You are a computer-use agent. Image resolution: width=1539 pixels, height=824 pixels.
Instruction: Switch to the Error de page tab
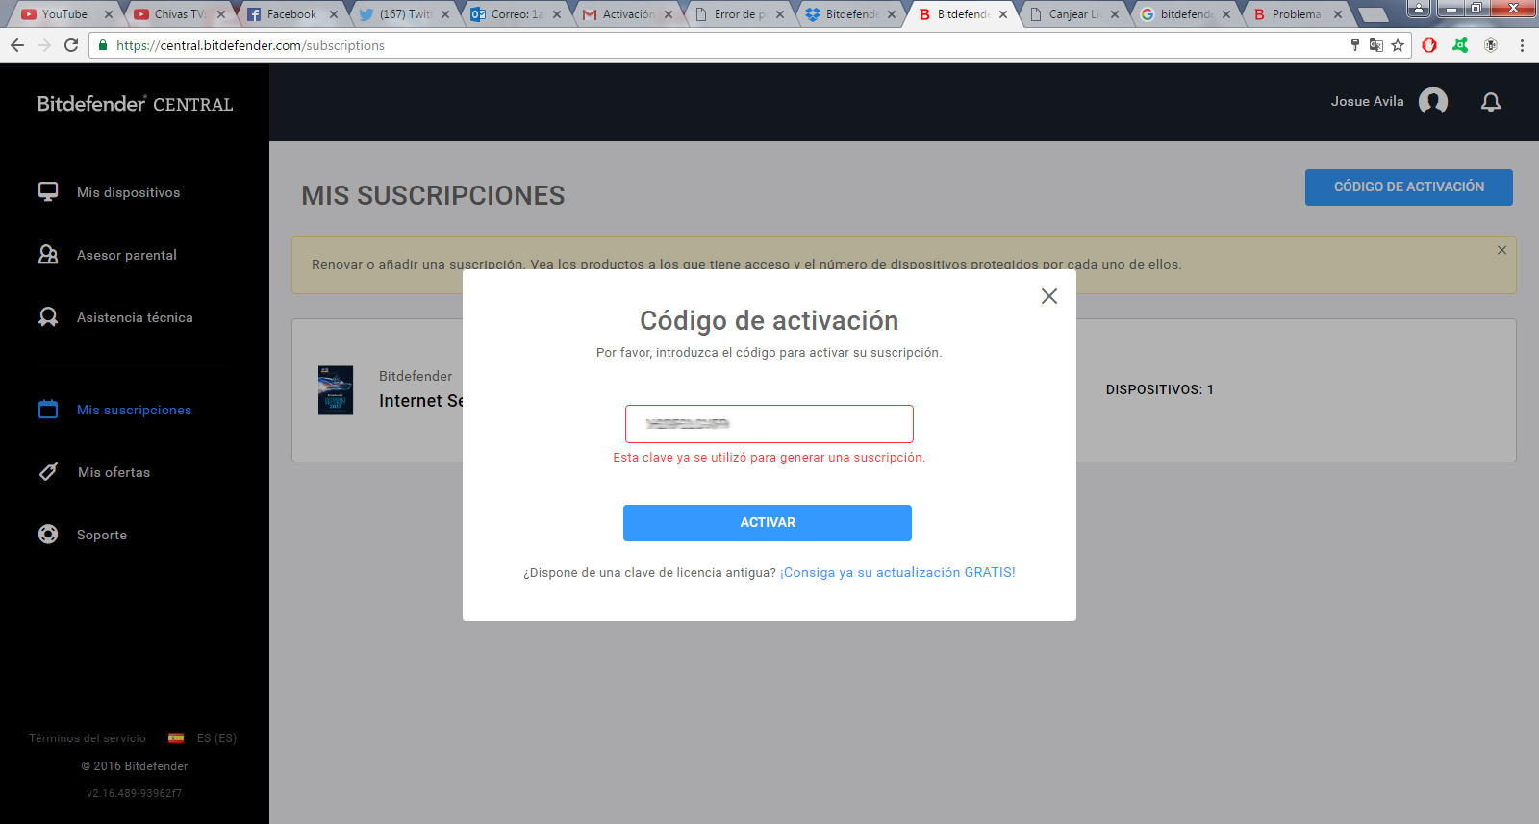click(739, 14)
